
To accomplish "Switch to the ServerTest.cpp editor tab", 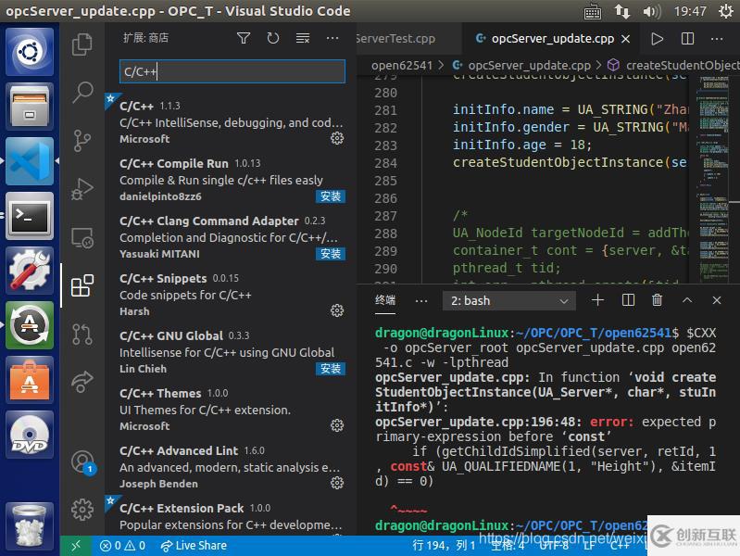I will [395, 39].
